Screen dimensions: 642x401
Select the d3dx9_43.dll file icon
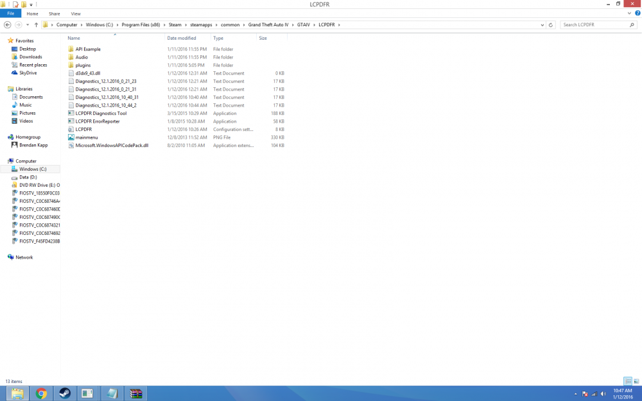(x=71, y=73)
